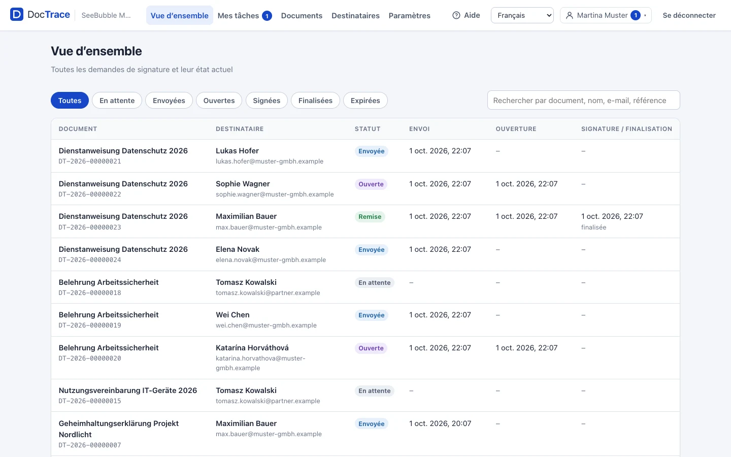Open the Français language dropdown
Image resolution: width=731 pixels, height=457 pixels.
(522, 15)
